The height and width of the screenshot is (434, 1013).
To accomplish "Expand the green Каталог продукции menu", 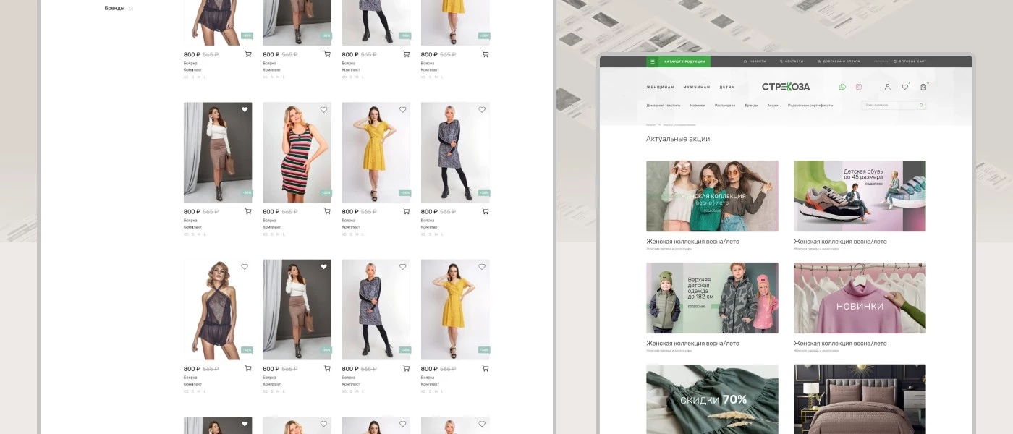I will [684, 62].
